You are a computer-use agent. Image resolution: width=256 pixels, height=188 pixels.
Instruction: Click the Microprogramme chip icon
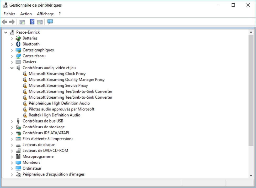pos(18,157)
